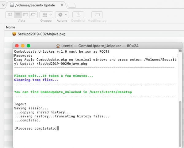Click "You can find ComboUpdate_Unlocked" line

(x=73, y=92)
